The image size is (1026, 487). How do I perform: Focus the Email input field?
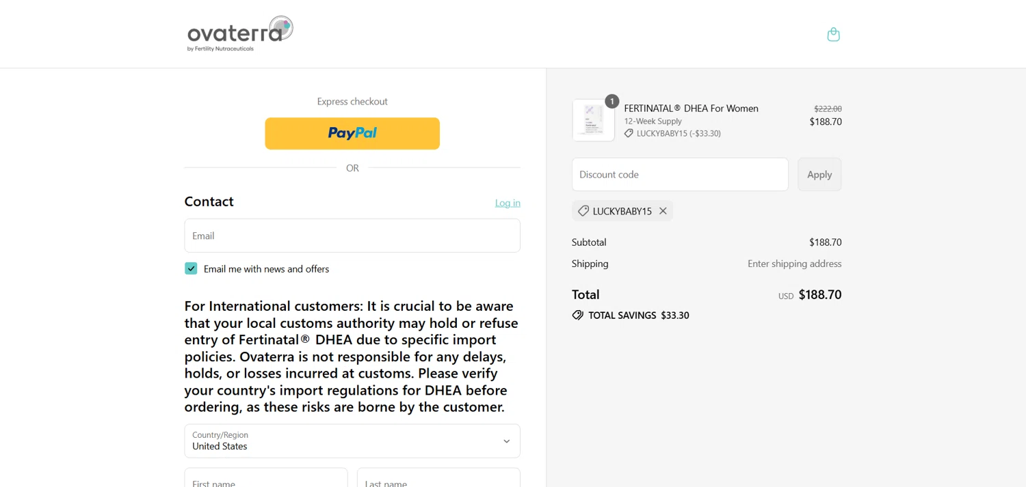pos(352,236)
